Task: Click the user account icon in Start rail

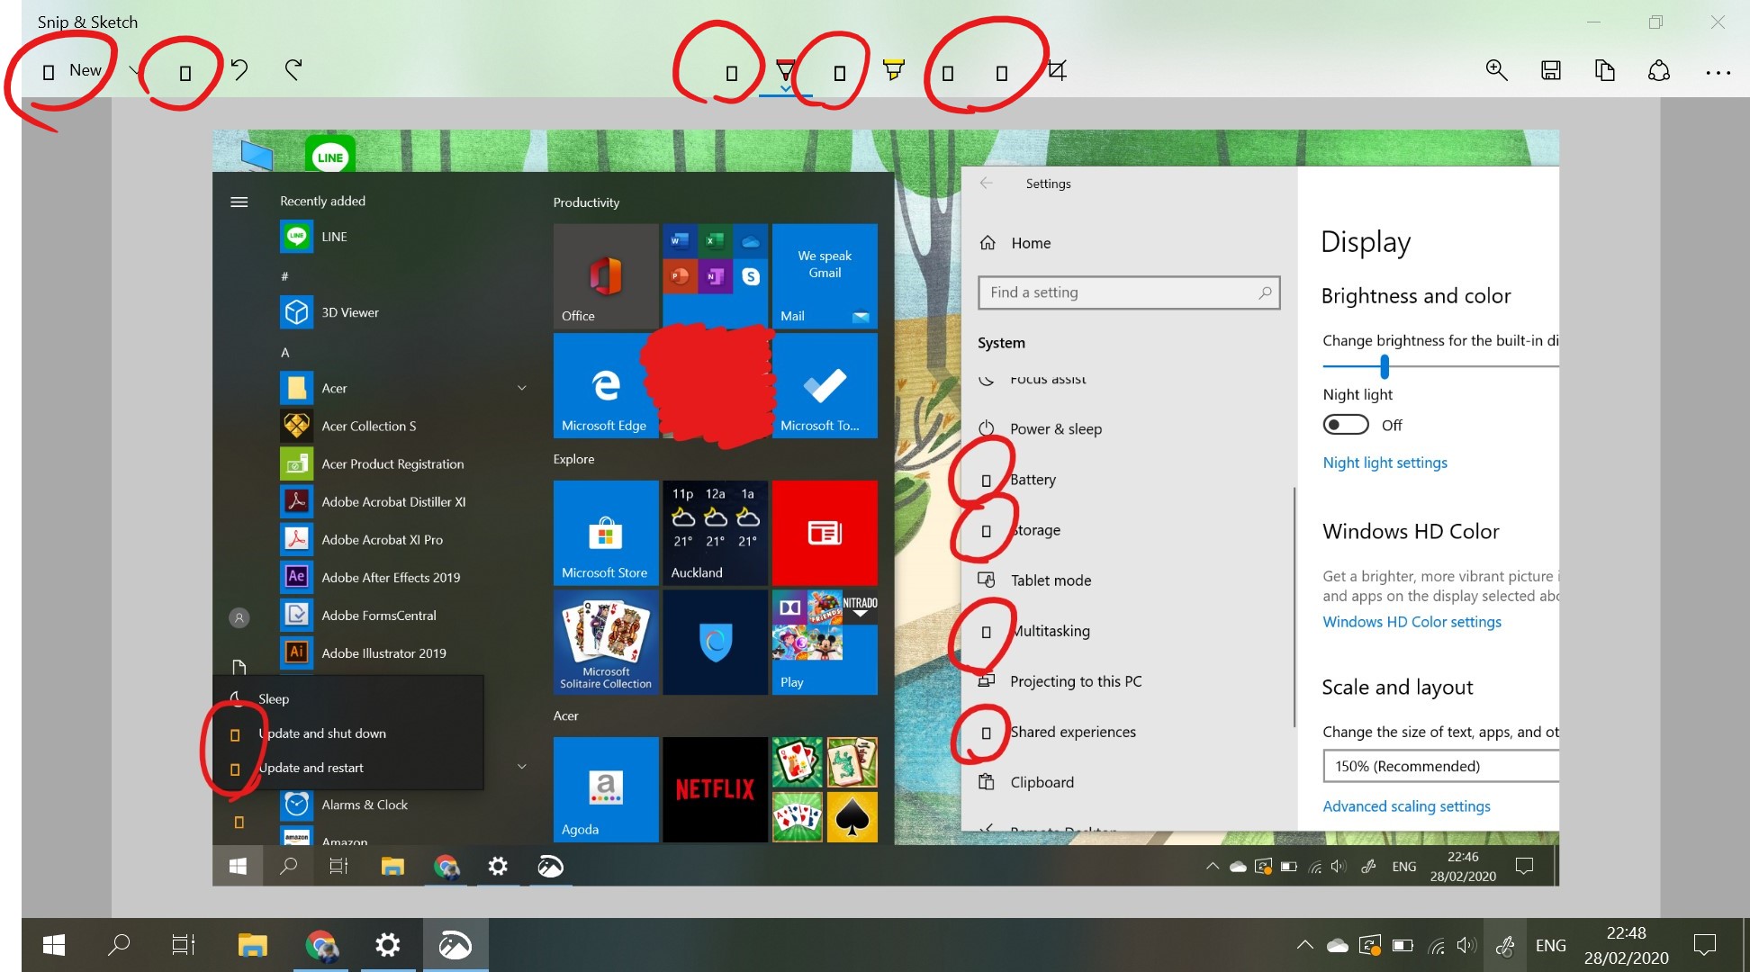Action: tap(239, 617)
